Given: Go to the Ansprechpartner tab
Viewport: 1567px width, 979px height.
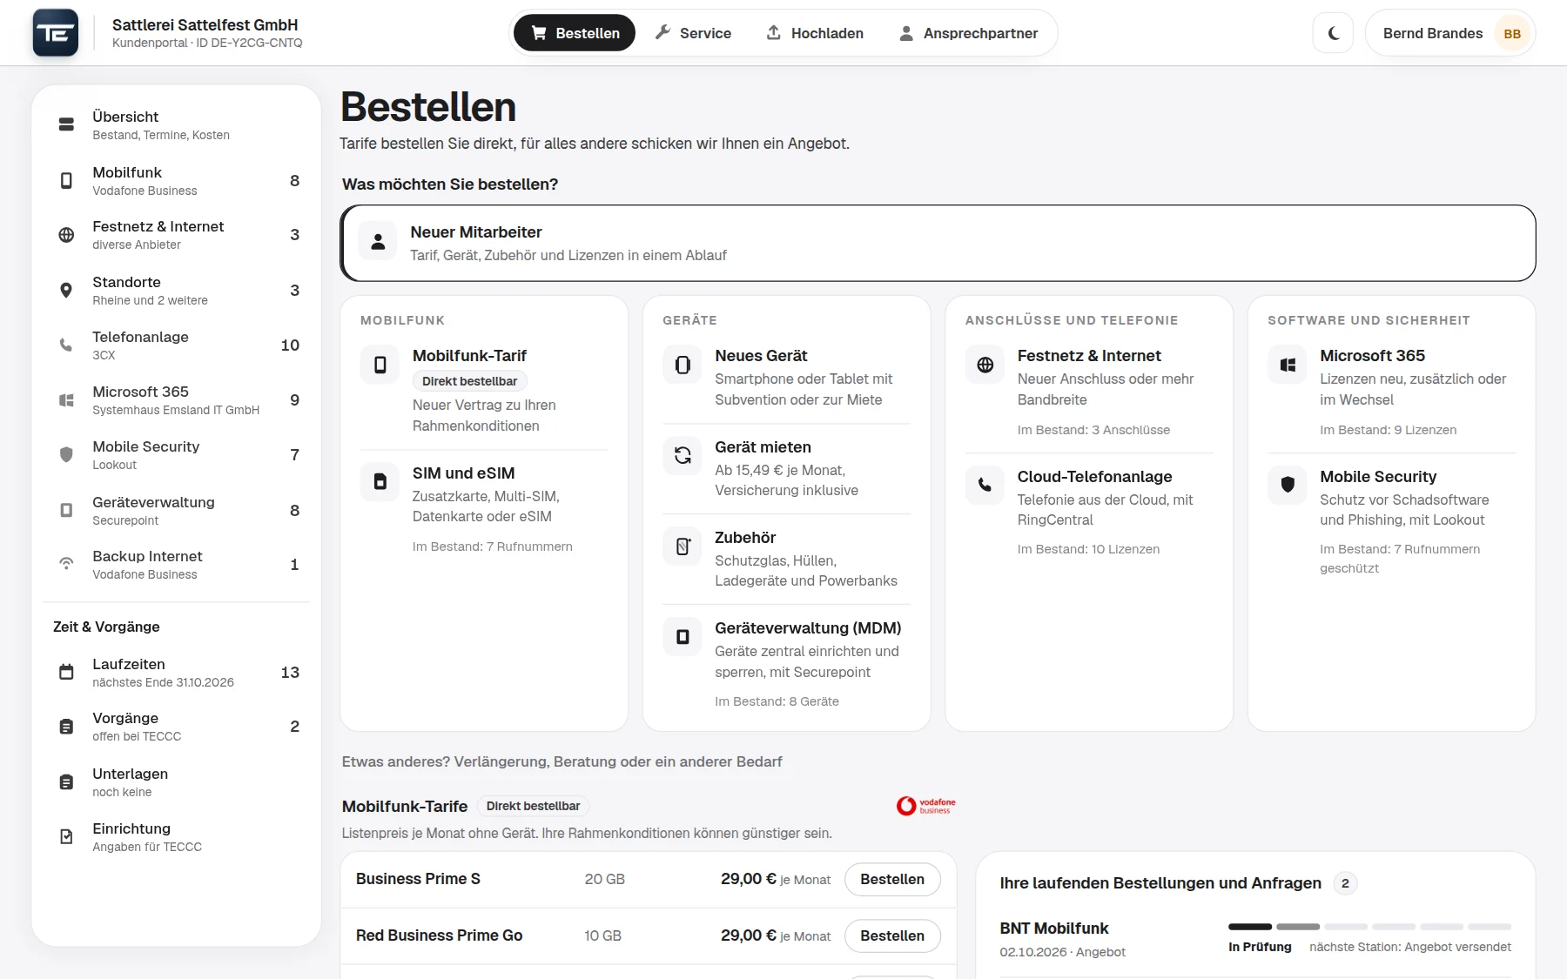Looking at the screenshot, I should click(x=968, y=33).
